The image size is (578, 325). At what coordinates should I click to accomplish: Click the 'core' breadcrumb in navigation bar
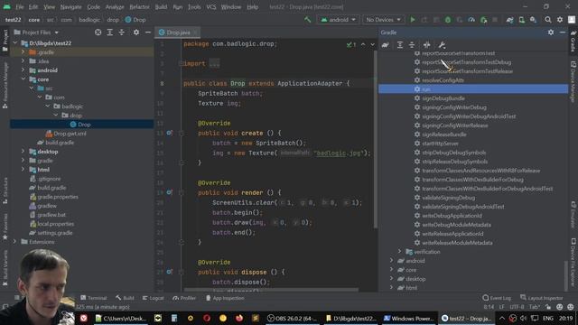pos(34,20)
